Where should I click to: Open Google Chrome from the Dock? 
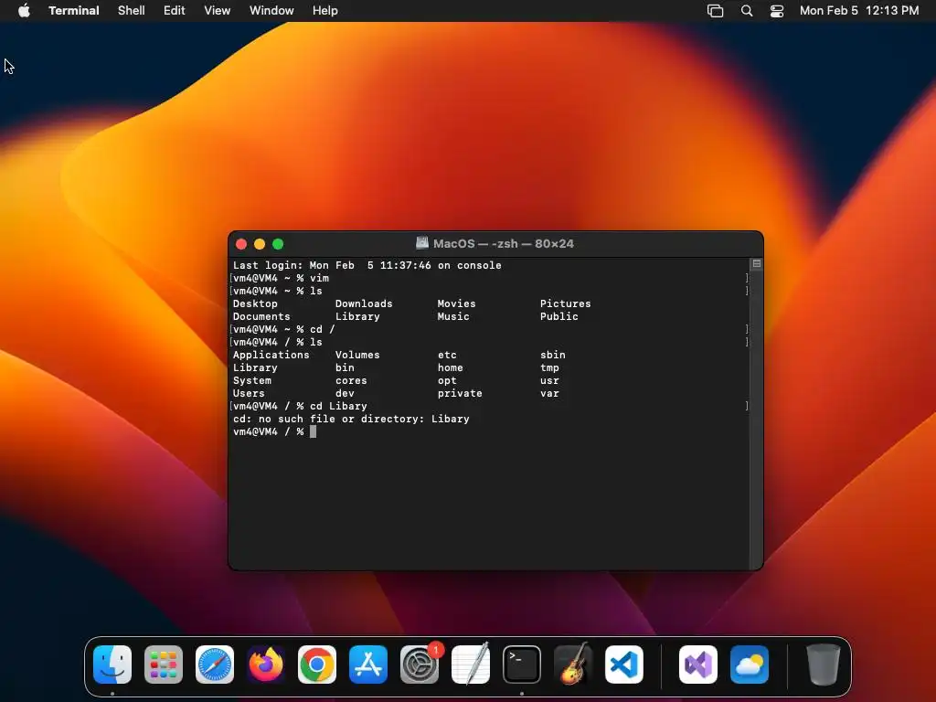click(317, 665)
